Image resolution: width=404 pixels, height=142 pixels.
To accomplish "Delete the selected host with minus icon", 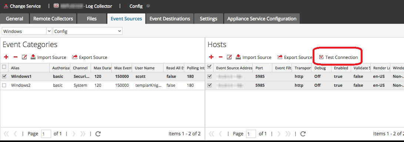I will click(220, 57).
